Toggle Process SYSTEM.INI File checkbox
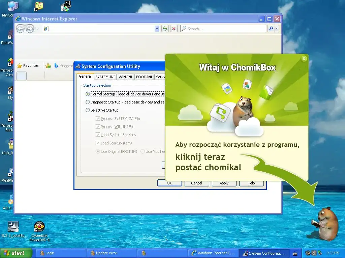Image resolution: width=345 pixels, height=258 pixels. (98, 119)
